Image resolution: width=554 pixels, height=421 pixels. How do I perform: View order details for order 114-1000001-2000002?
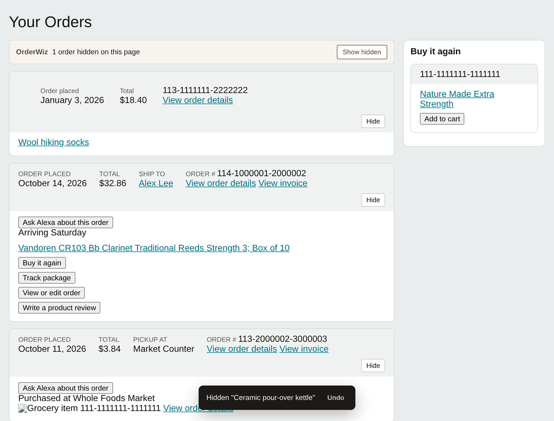(x=221, y=183)
